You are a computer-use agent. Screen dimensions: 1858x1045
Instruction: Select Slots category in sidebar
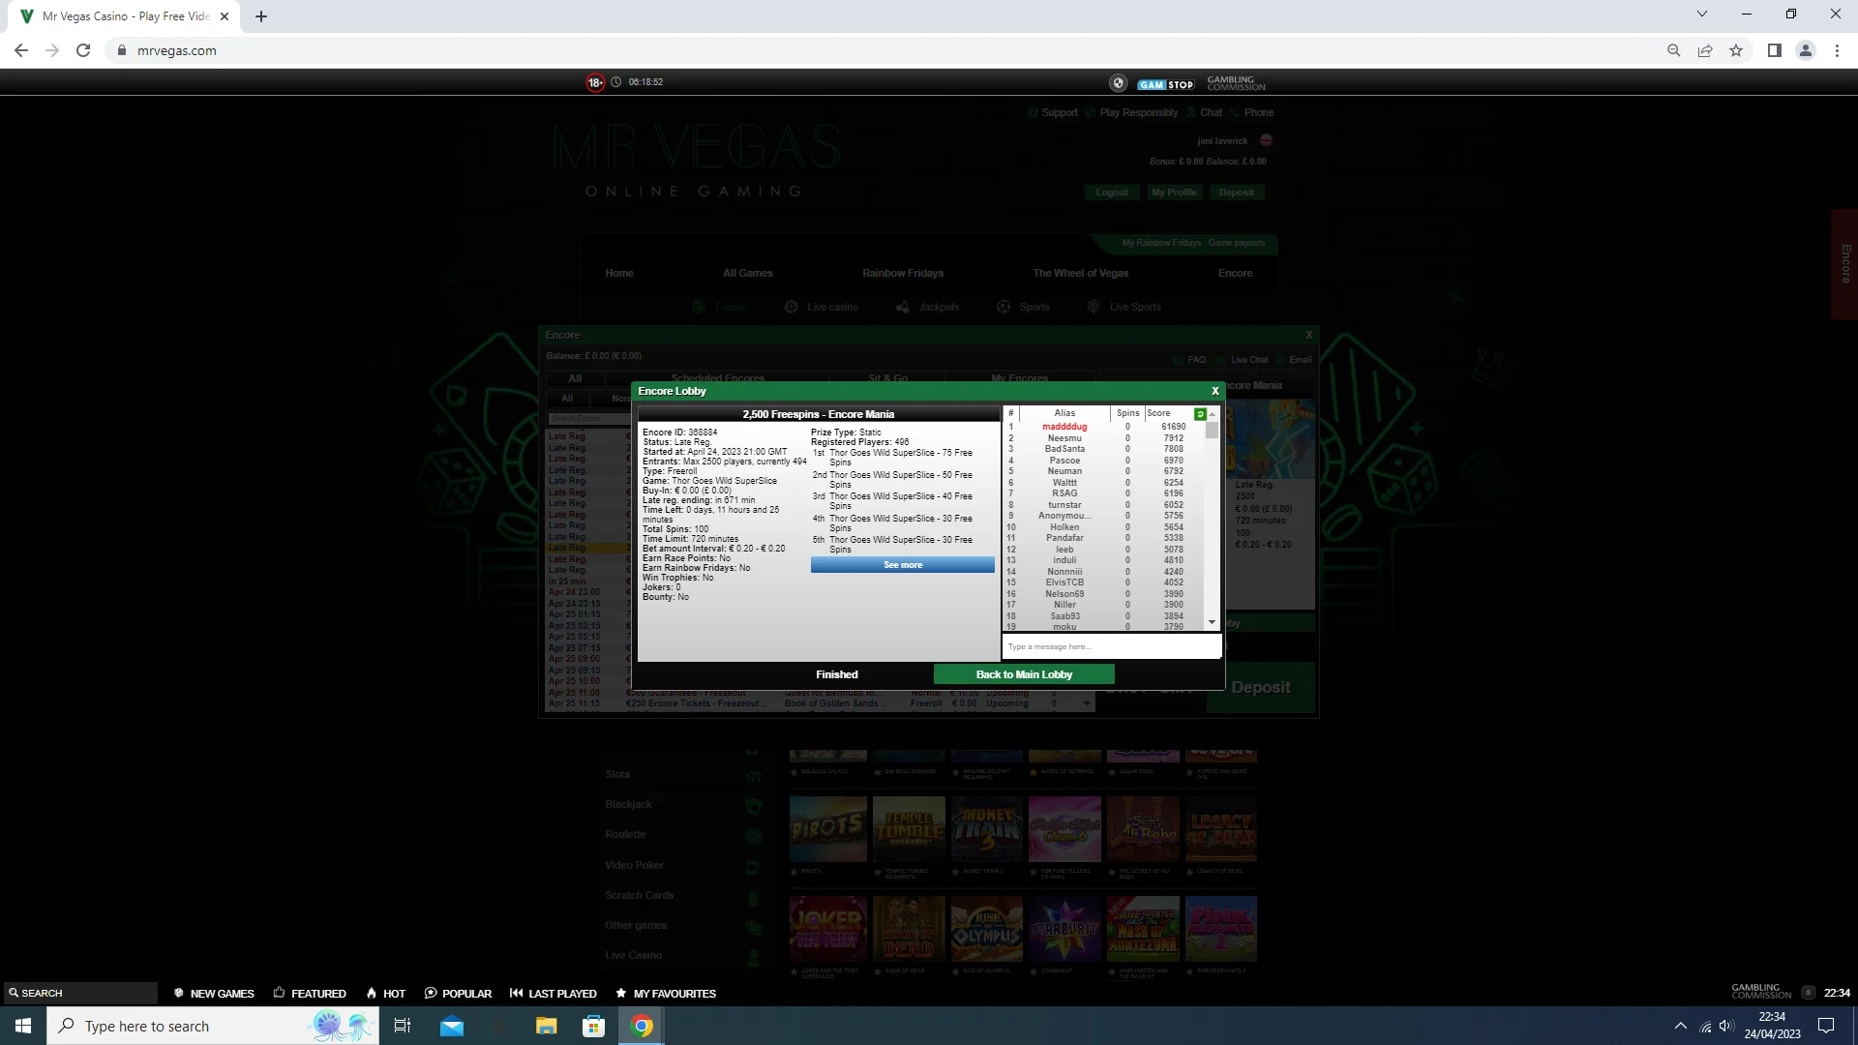point(617,774)
